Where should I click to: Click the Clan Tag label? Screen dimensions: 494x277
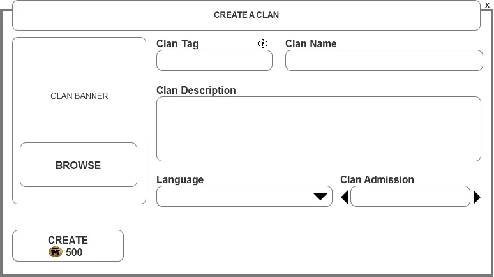pyautogui.click(x=177, y=44)
